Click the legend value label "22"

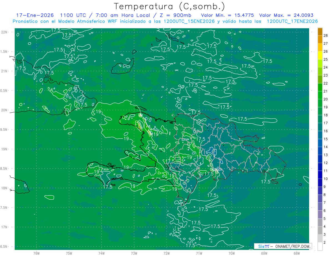click(326, 83)
